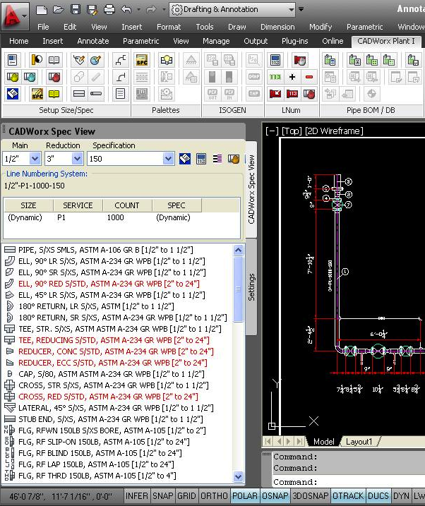The width and height of the screenshot is (425, 506).
Task: Toggle DUCS in status bar
Action: (378, 495)
